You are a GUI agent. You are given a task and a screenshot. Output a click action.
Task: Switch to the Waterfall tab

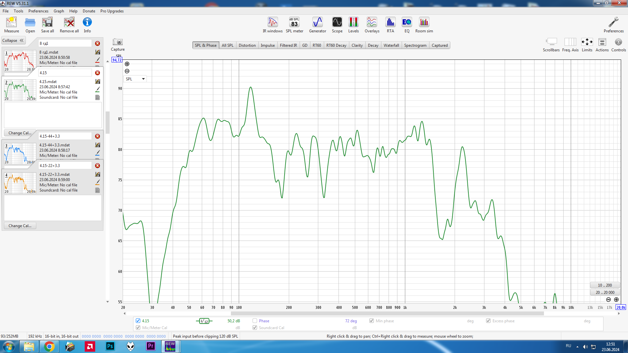coord(391,45)
